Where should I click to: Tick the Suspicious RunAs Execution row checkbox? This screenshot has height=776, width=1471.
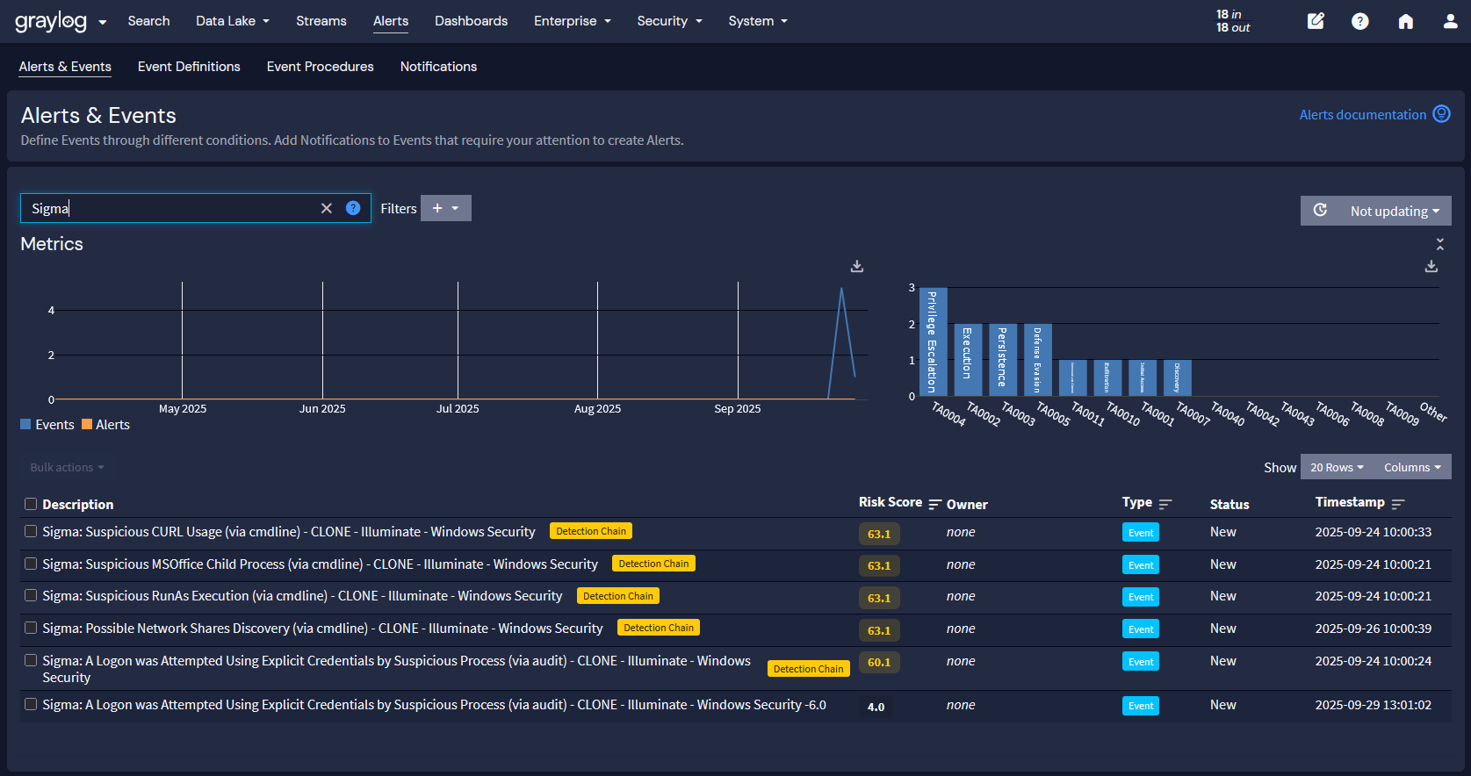tap(31, 595)
